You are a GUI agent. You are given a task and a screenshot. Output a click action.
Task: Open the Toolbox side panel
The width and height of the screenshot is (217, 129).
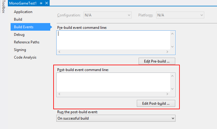tap(3, 7)
